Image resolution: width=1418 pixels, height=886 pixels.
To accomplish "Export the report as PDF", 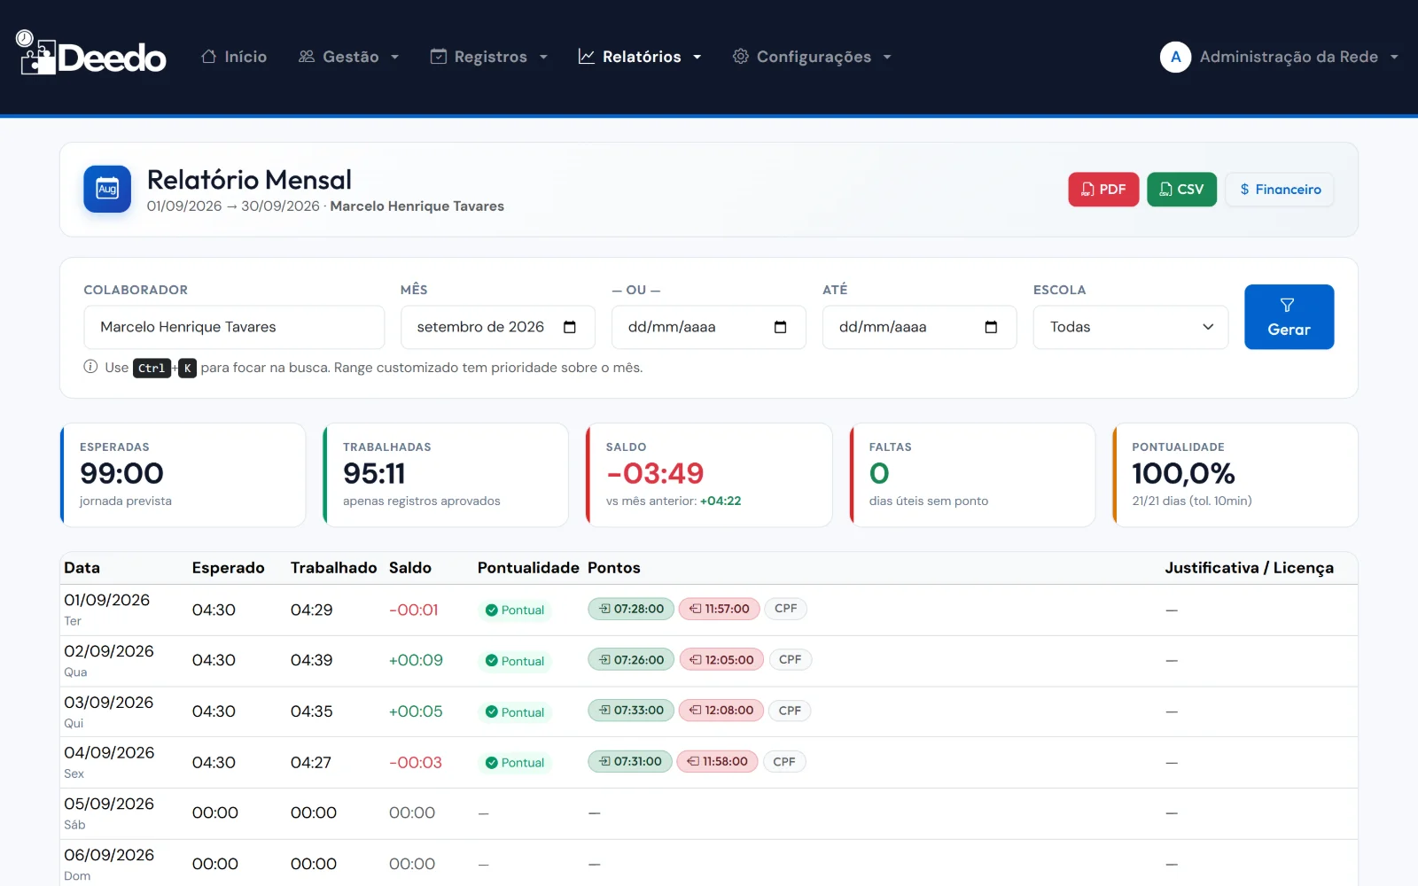I will 1103,190.
